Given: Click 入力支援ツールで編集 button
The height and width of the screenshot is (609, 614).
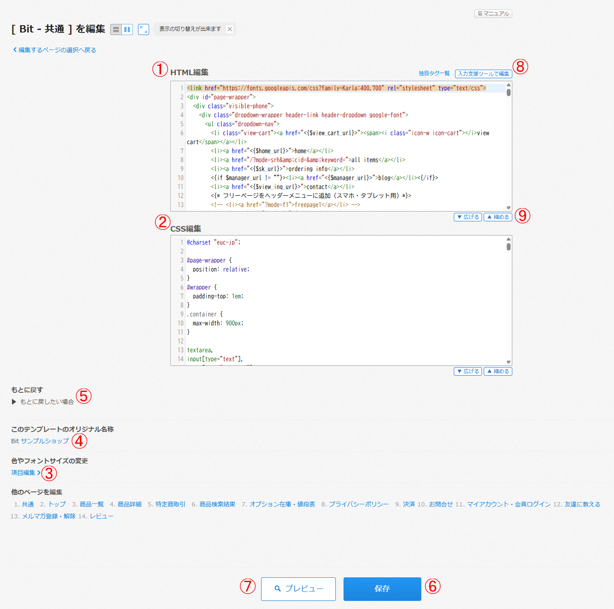Looking at the screenshot, I should pyautogui.click(x=483, y=74).
